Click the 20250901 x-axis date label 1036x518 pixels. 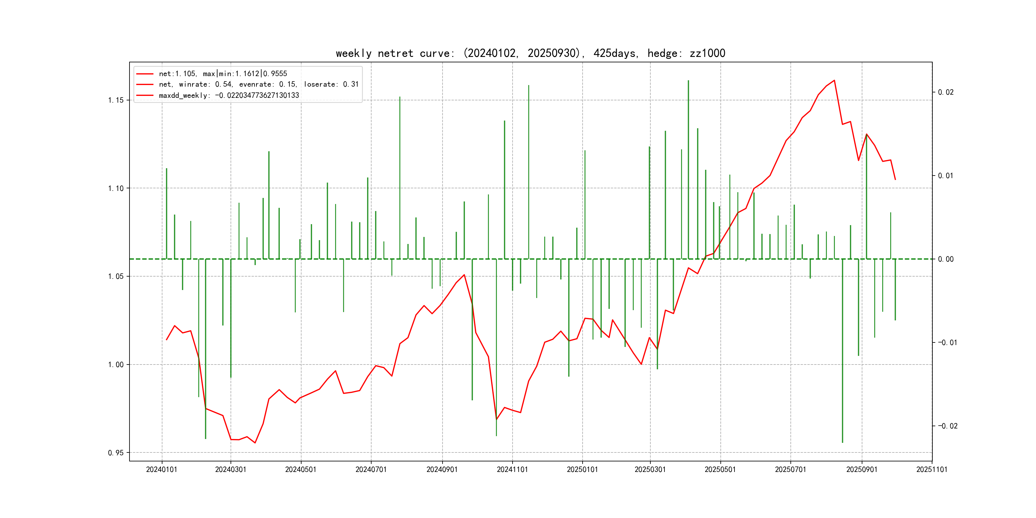tap(861, 469)
